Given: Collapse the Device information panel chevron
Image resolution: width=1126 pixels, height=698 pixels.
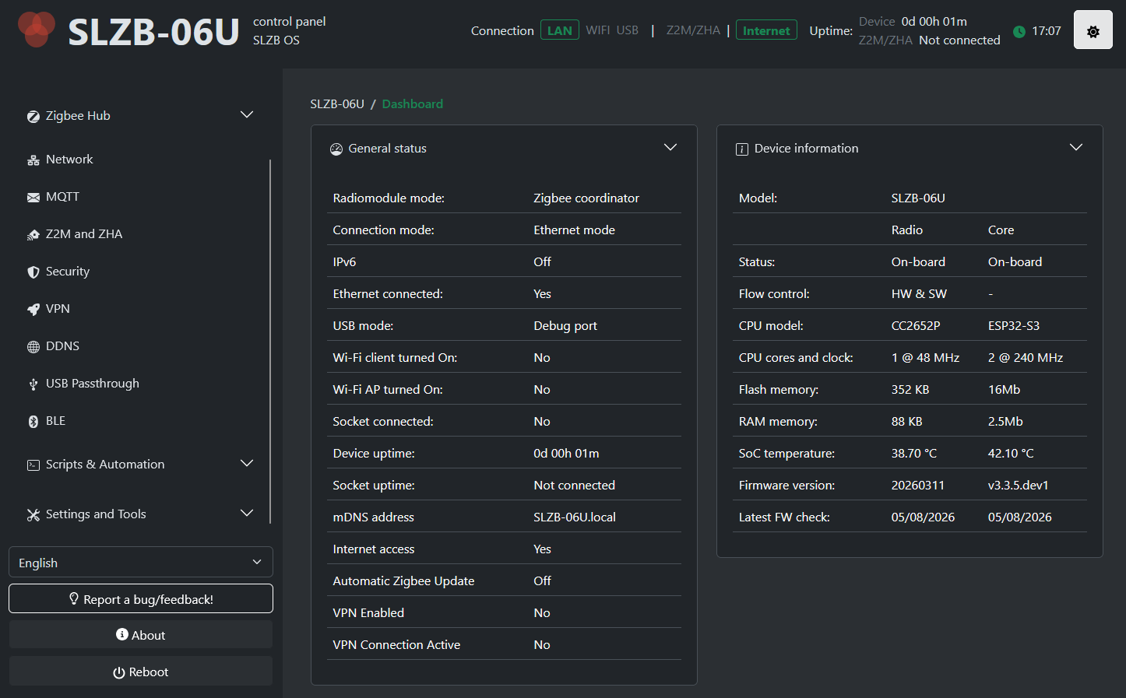Looking at the screenshot, I should tap(1076, 148).
